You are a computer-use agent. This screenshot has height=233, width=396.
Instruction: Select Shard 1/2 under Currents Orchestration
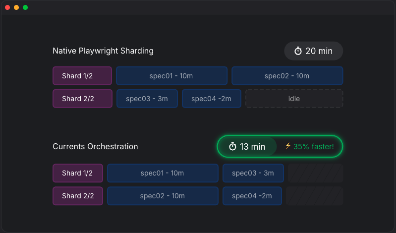click(x=78, y=173)
